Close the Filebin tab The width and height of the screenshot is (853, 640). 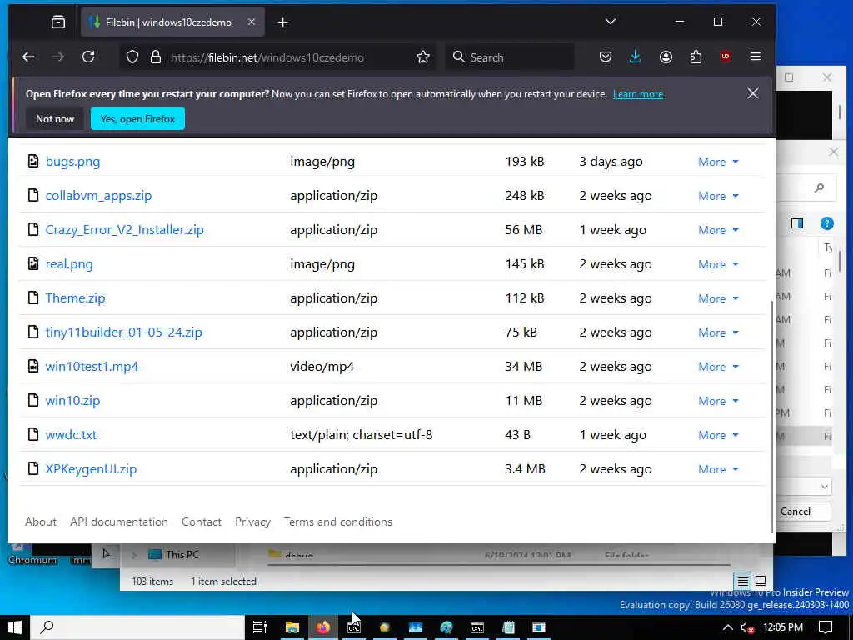click(252, 22)
